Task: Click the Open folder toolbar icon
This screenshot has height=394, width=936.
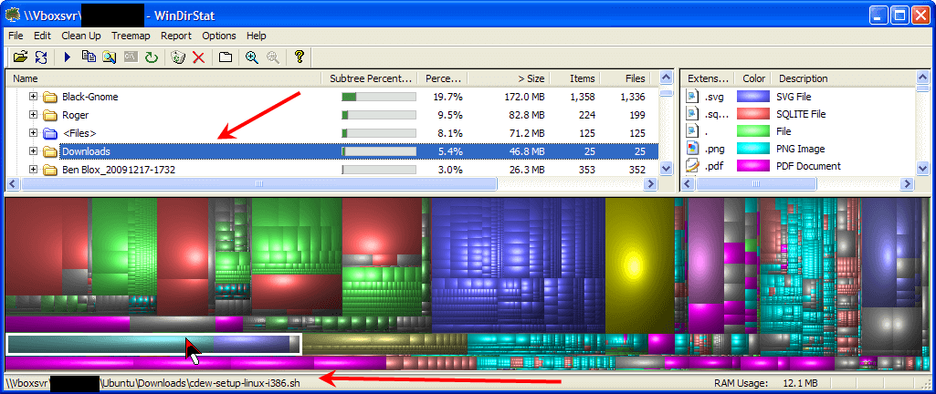Action: 21,57
